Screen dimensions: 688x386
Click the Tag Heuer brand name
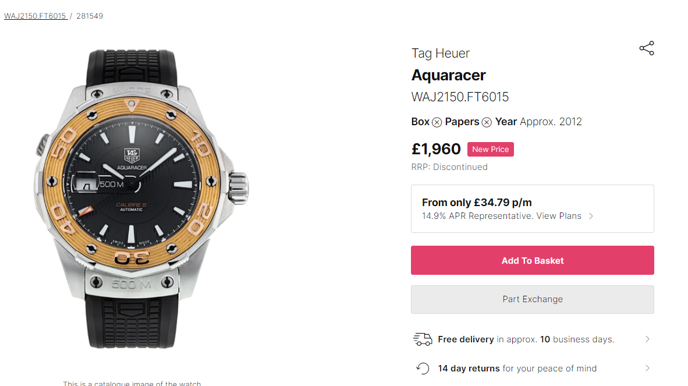(440, 54)
